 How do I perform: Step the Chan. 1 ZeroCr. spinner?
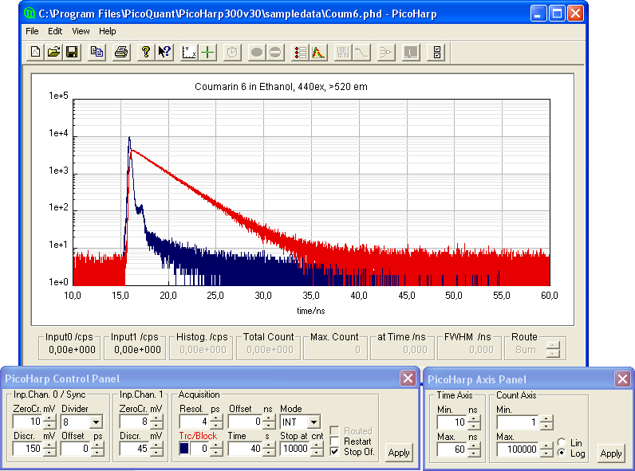[156, 422]
